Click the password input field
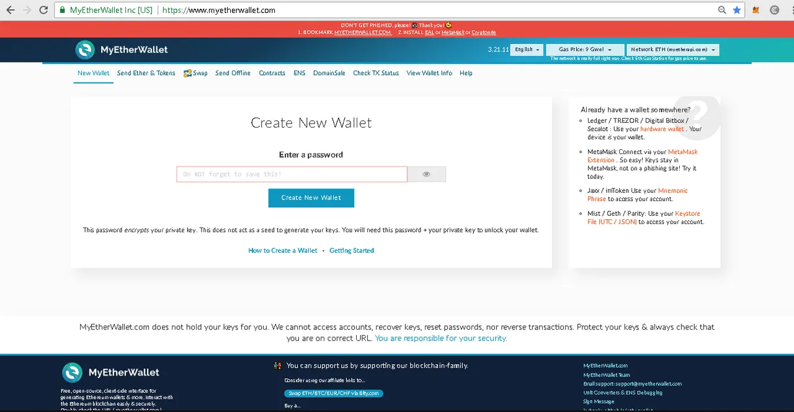Screen dimensions: 794x412 (x=292, y=174)
